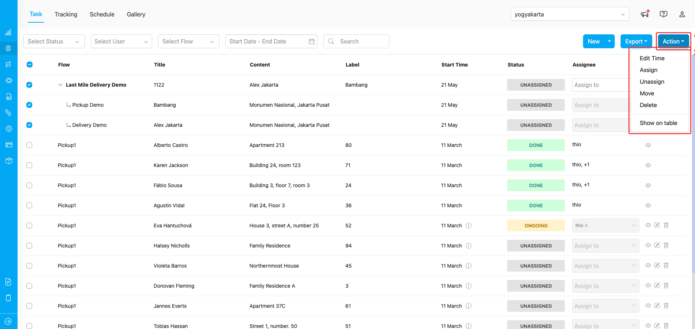Delete the Jannes Everts task

(x=666, y=306)
